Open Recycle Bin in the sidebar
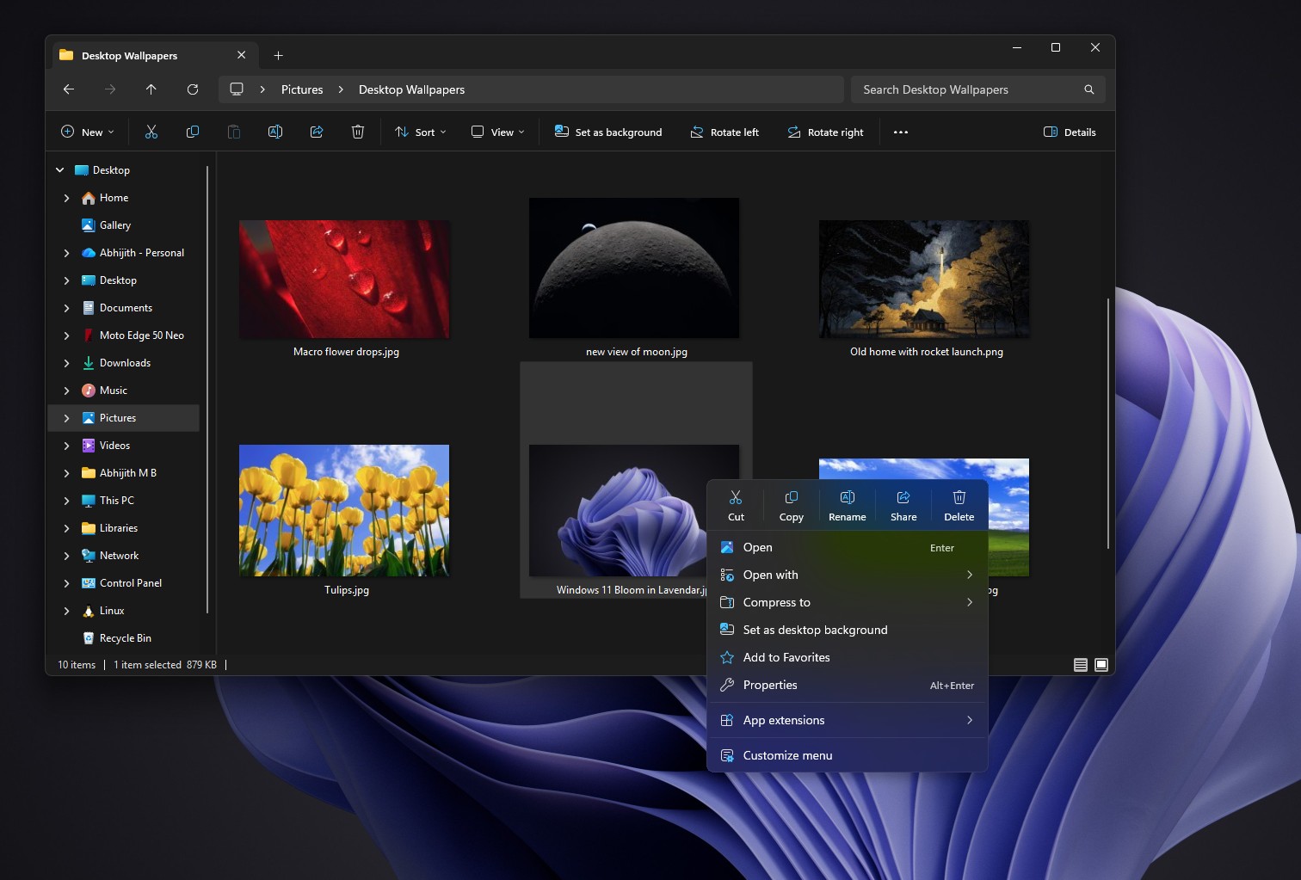 coord(125,638)
